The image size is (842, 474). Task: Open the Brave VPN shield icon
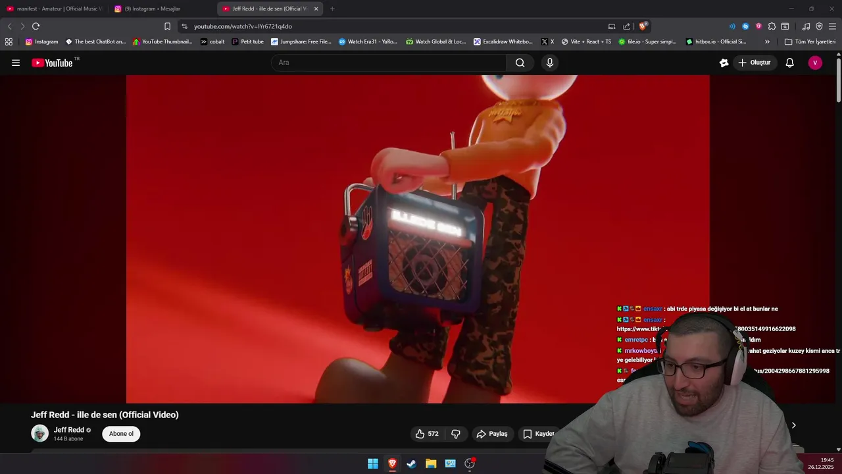[819, 26]
